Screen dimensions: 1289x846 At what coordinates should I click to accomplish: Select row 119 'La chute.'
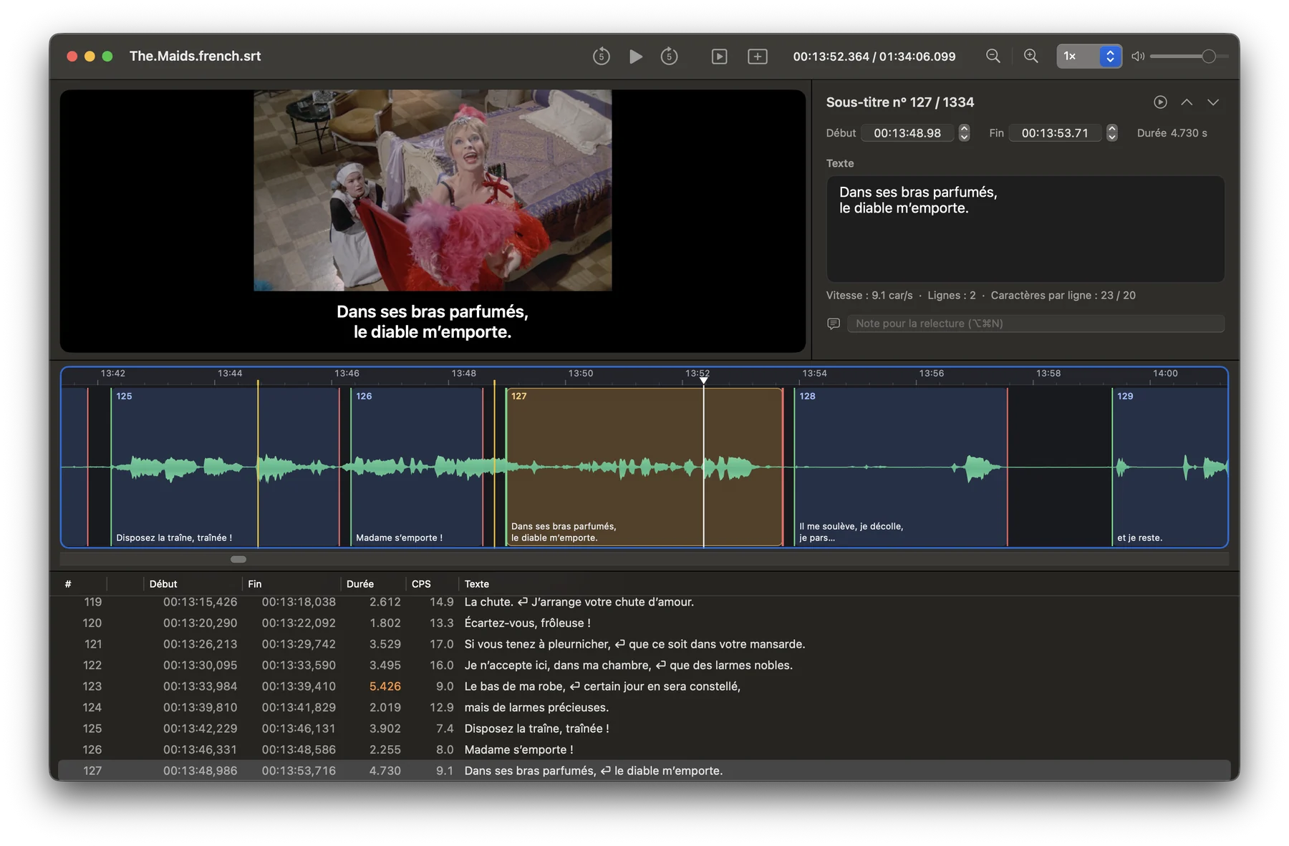pos(644,602)
